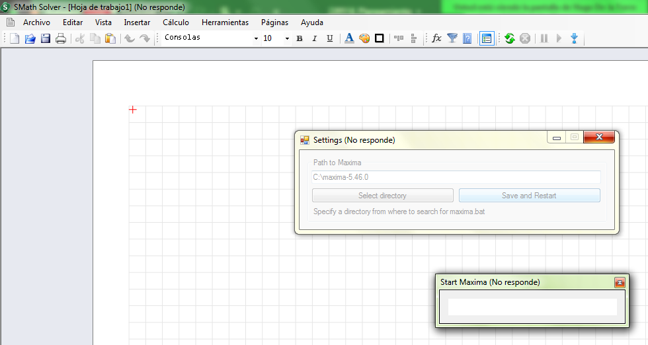Toggle bold formatting
648x345 pixels.
(x=300, y=38)
